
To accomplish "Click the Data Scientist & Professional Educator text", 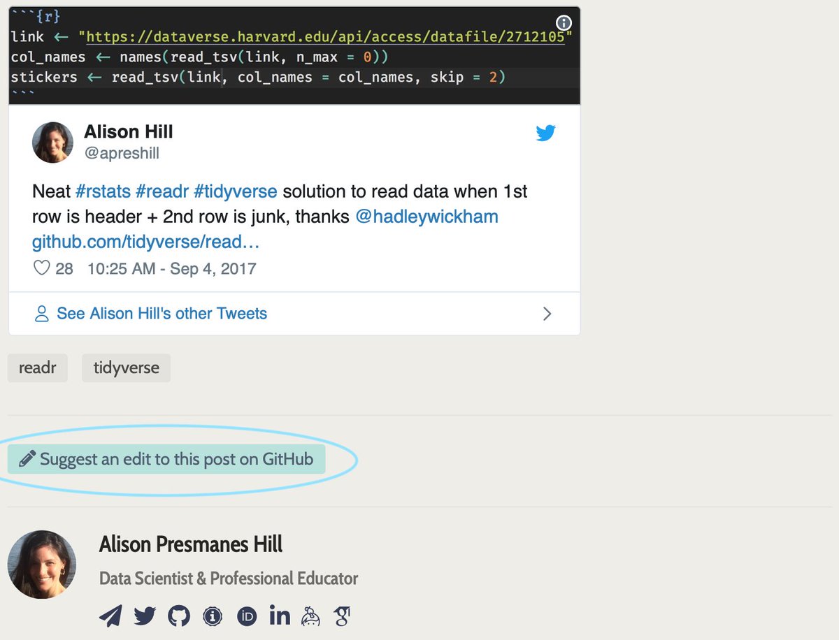I will tap(229, 579).
